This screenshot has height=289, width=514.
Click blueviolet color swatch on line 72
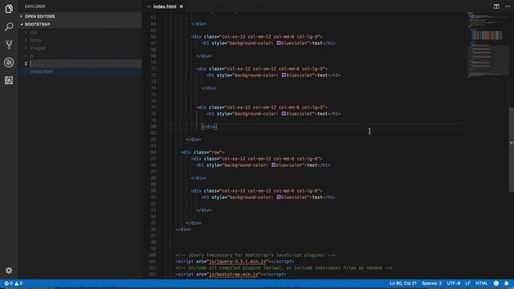tap(284, 75)
